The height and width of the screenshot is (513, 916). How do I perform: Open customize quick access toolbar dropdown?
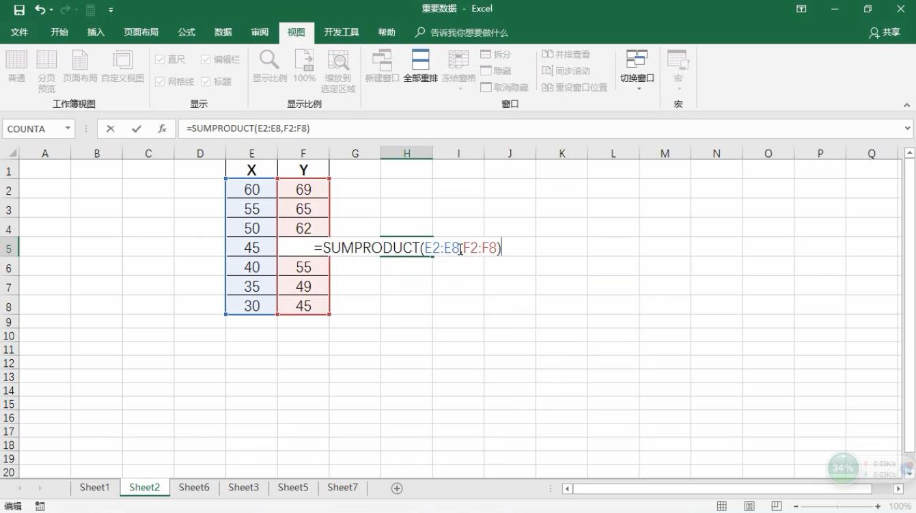click(x=111, y=10)
